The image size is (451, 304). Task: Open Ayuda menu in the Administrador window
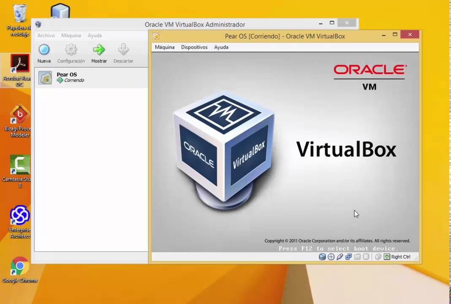95,35
